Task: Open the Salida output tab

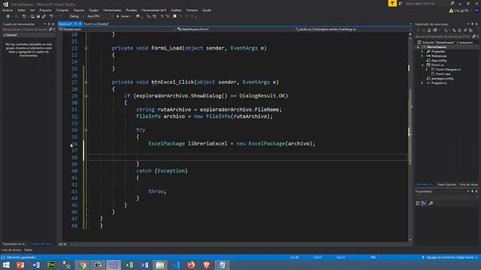Action: pyautogui.click(x=29, y=250)
